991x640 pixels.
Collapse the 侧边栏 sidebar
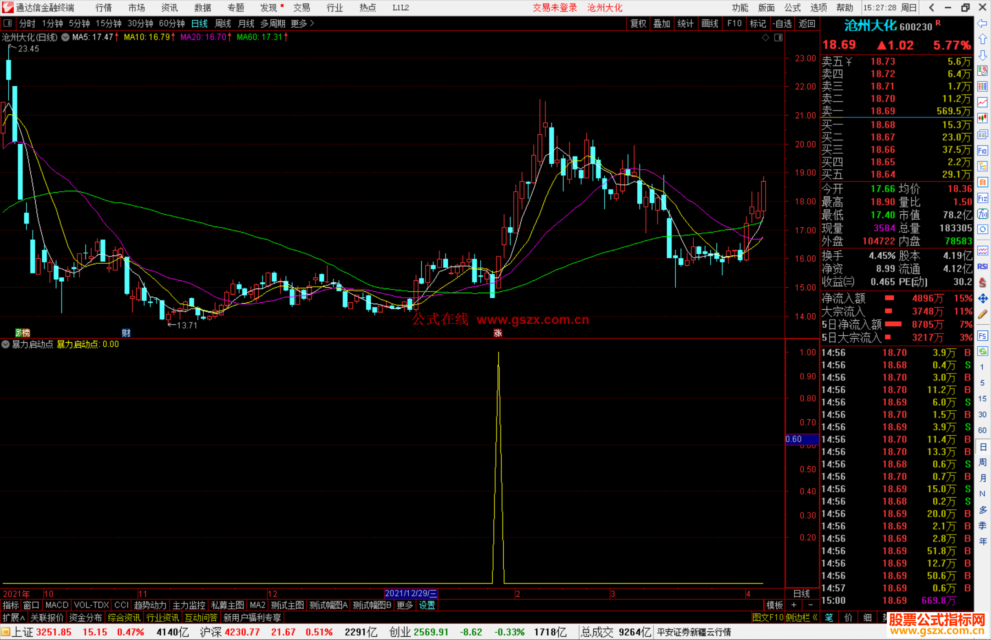pos(802,618)
